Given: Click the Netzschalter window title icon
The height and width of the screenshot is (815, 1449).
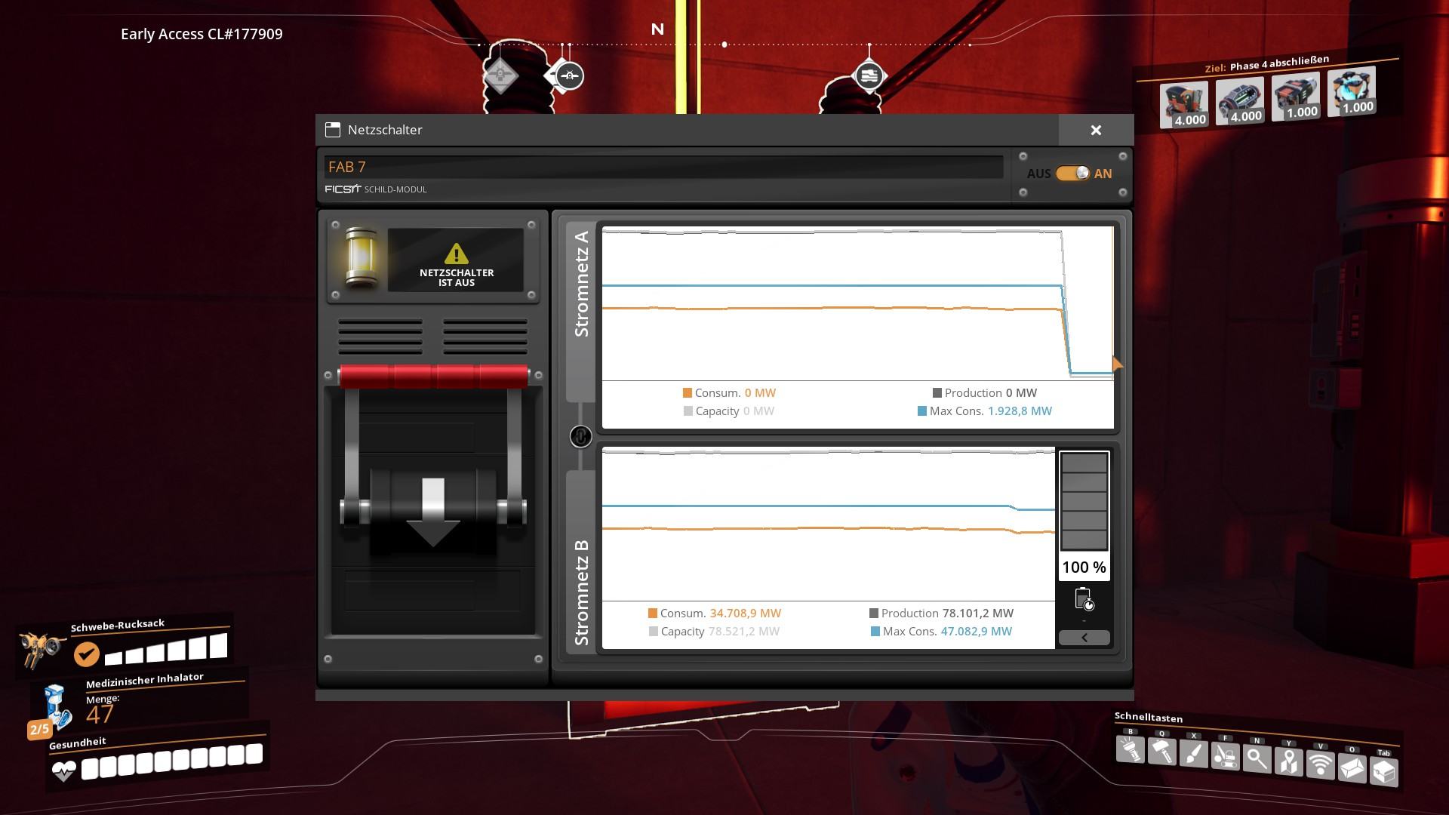Looking at the screenshot, I should coord(333,130).
